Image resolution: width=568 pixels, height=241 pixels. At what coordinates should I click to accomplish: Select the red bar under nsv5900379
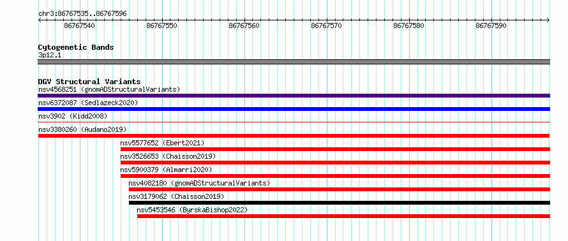336,176
